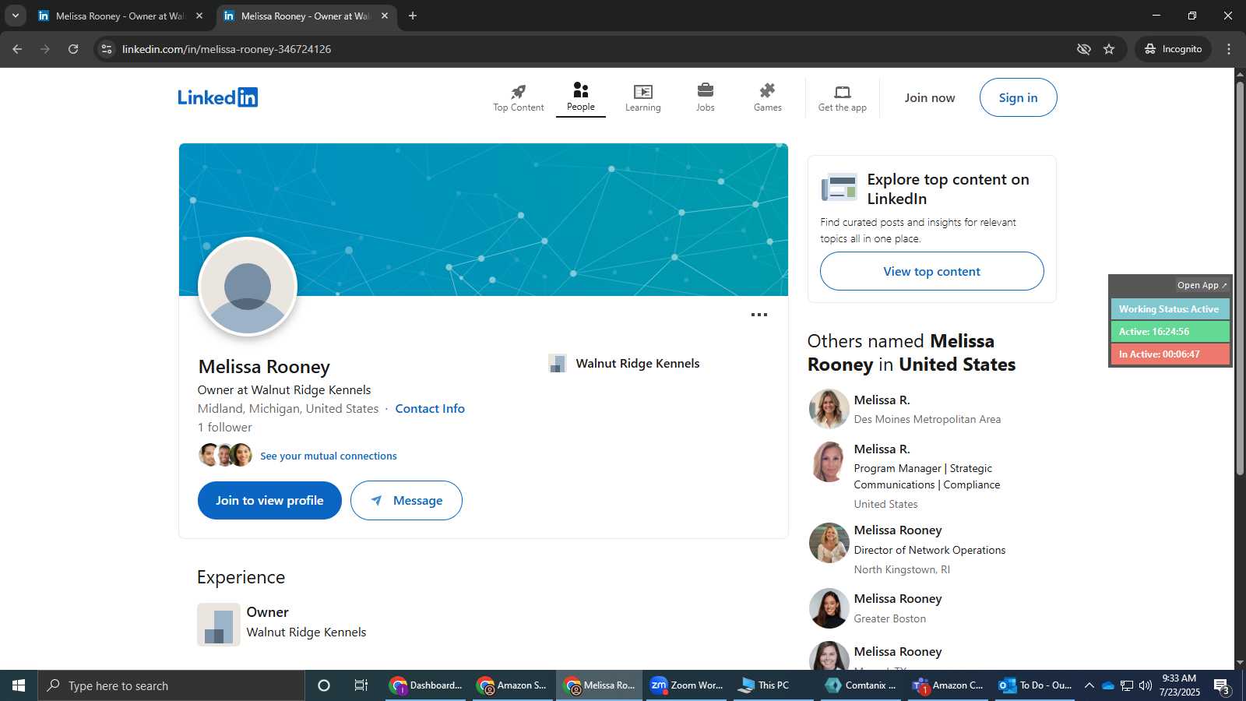
Task: Open the profile three-dot more menu
Action: click(759, 315)
